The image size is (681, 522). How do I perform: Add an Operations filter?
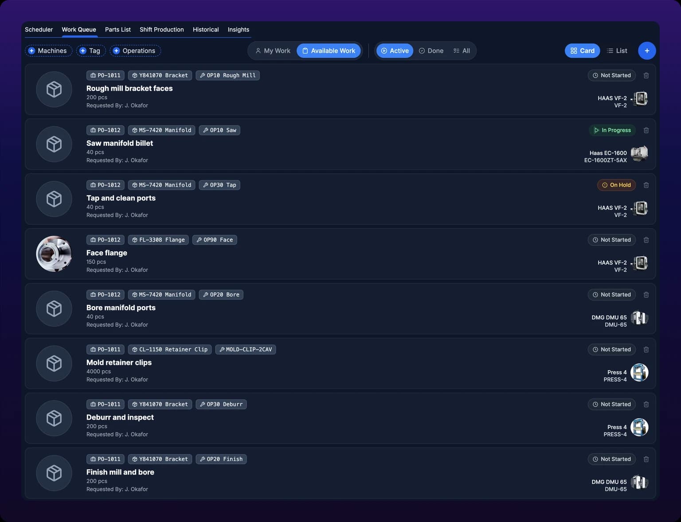tap(135, 51)
